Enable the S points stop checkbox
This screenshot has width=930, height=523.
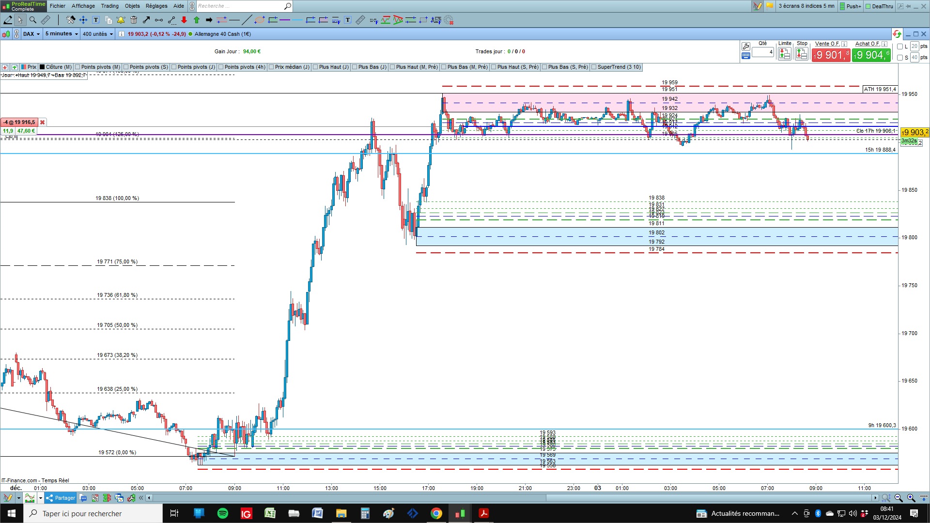900,58
